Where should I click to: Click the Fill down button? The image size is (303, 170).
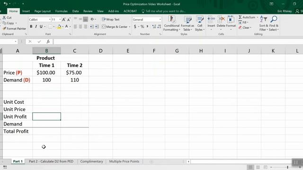[243, 22]
